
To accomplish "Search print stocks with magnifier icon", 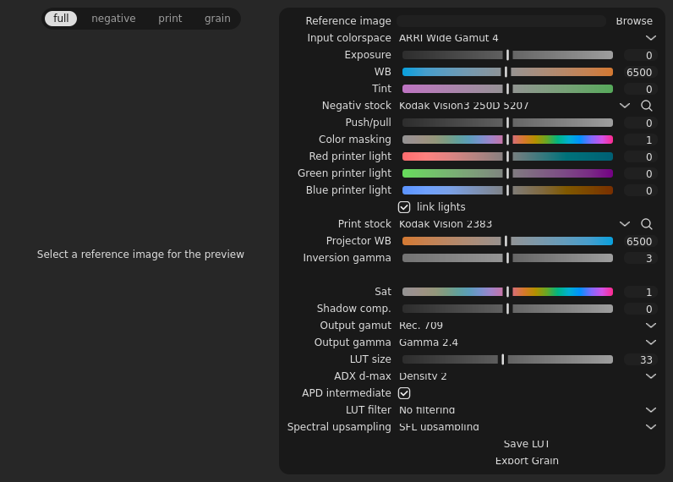I will click(647, 224).
